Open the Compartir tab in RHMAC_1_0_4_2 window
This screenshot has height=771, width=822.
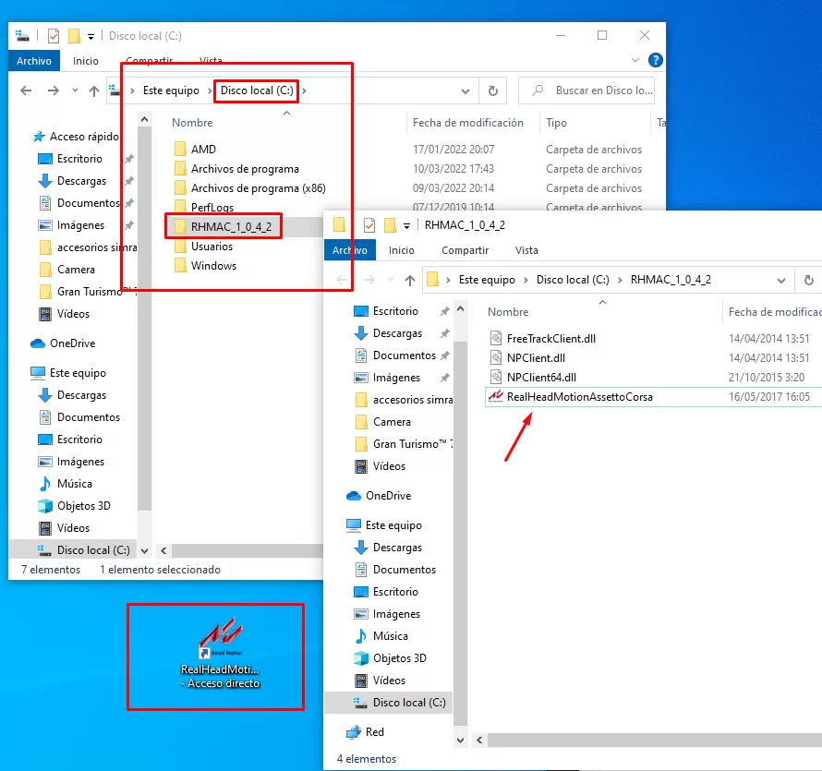pyautogui.click(x=465, y=250)
